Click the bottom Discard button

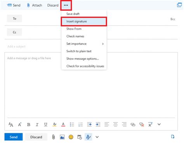(x=36, y=137)
